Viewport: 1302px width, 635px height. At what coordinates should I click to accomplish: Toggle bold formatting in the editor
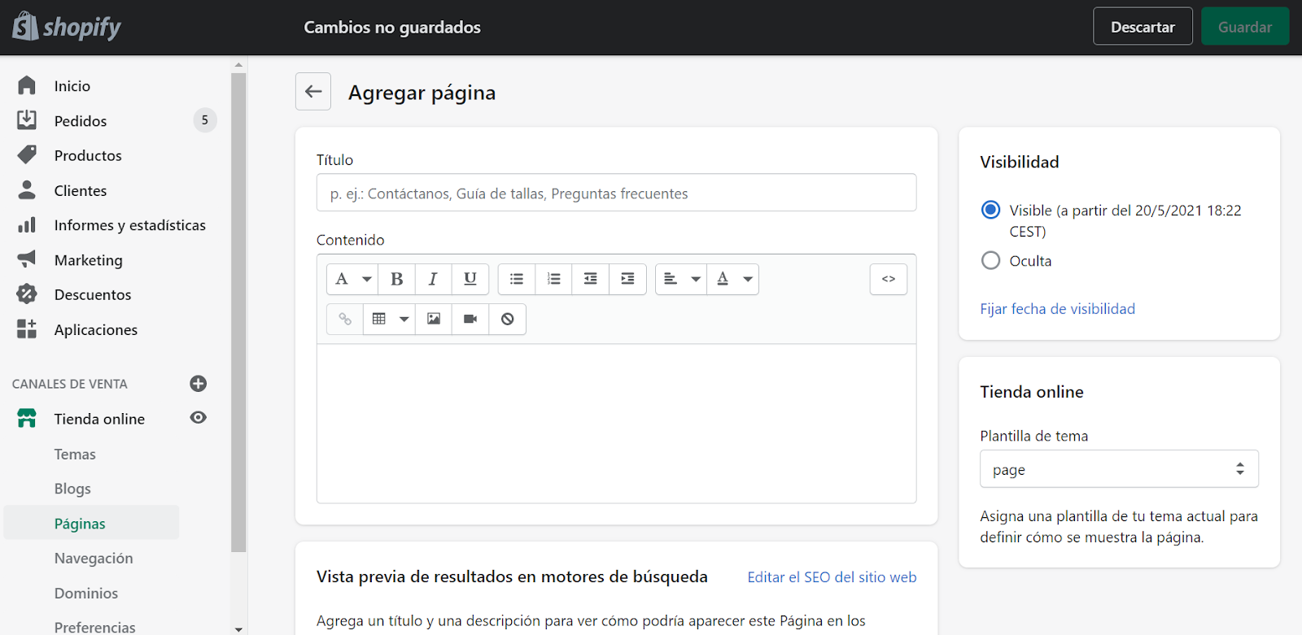click(x=397, y=279)
